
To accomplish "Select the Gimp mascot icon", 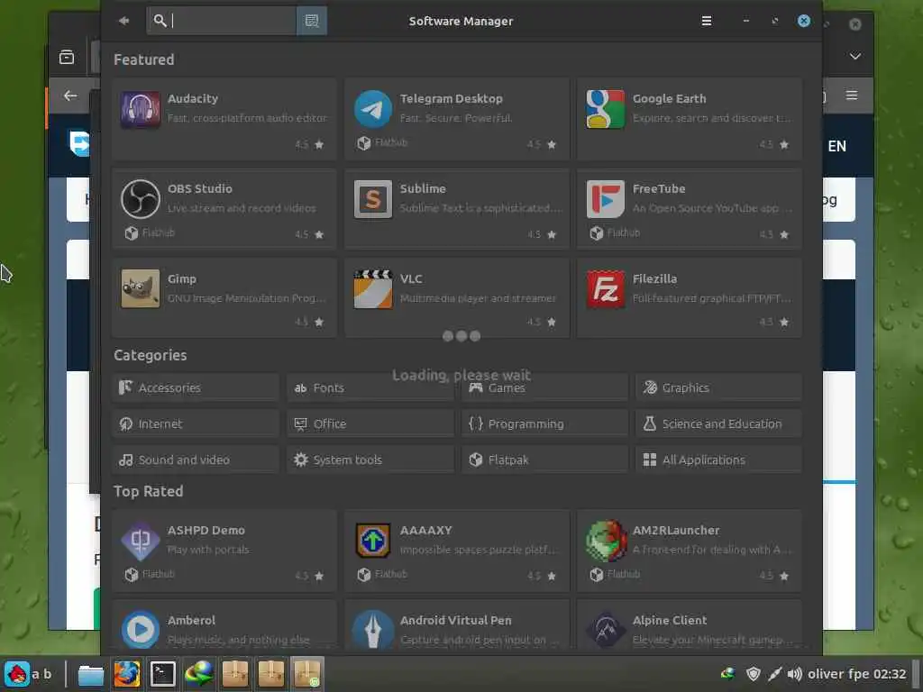I will [140, 289].
